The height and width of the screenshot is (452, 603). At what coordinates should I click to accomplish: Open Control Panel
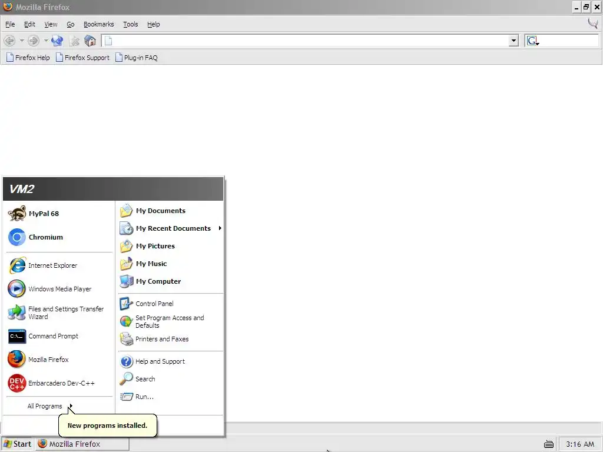(x=170, y=304)
